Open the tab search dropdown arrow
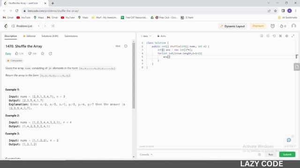 tap(269, 3)
